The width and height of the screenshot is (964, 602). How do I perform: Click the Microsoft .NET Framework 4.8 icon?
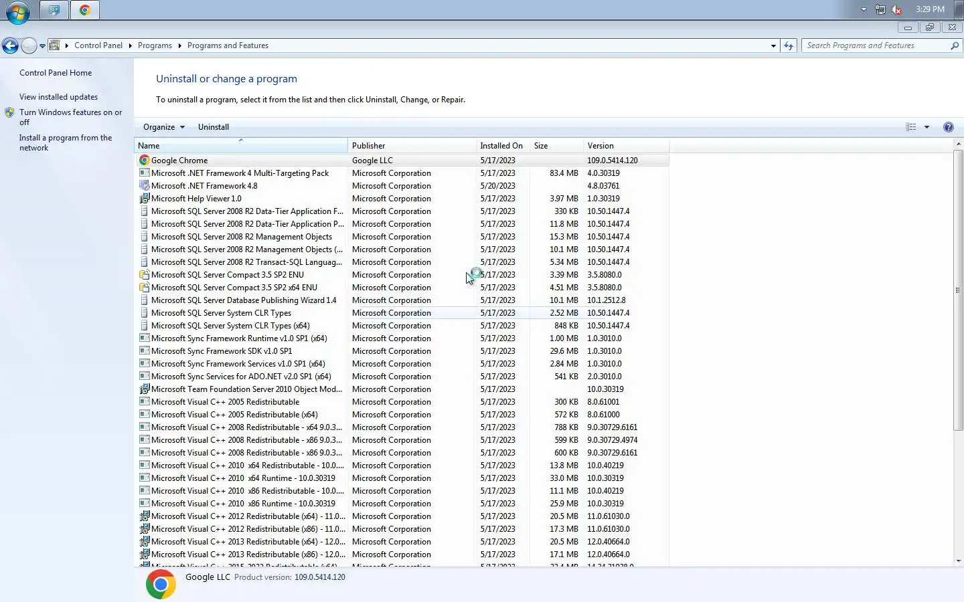144,186
